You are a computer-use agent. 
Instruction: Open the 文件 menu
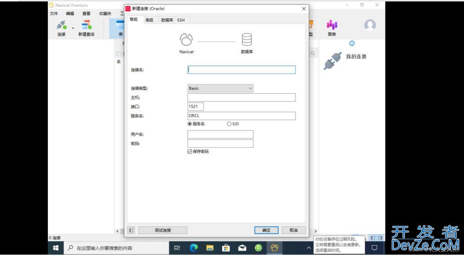tap(54, 13)
